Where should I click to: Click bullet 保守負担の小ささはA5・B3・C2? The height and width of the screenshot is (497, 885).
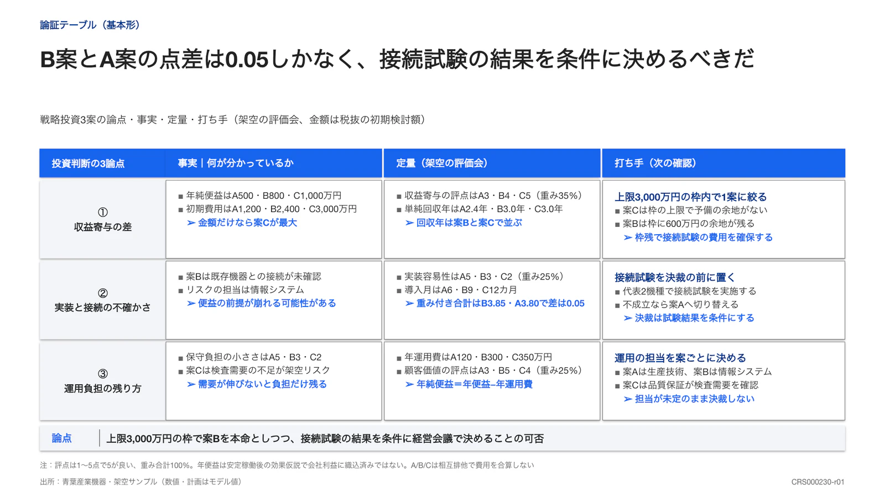click(x=250, y=357)
